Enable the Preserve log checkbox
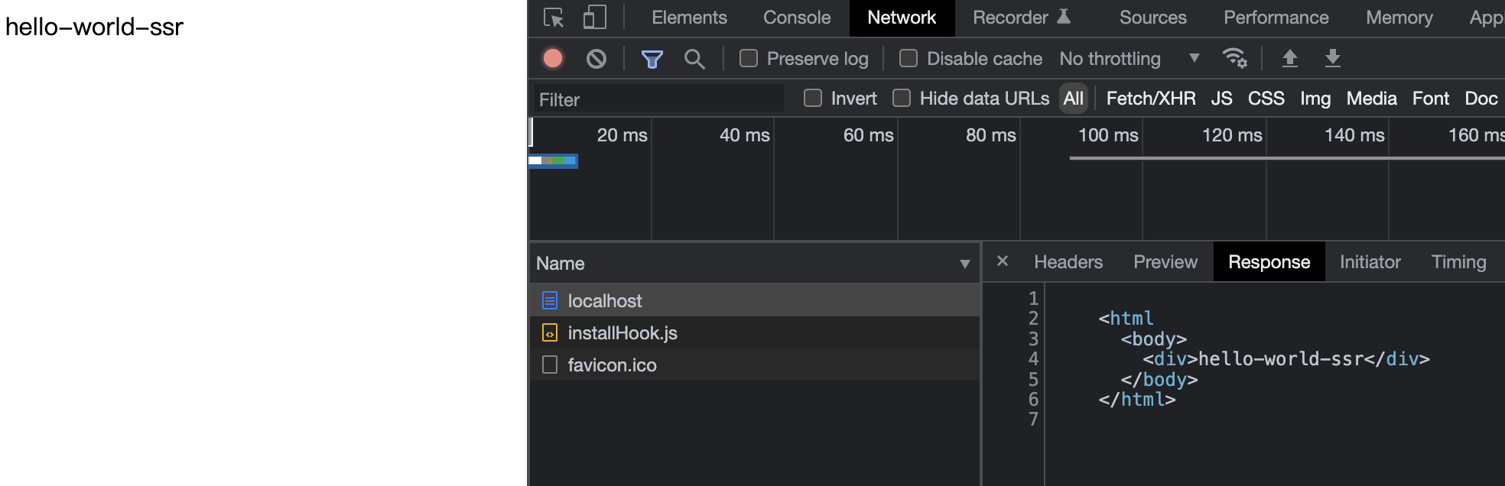 [749, 59]
